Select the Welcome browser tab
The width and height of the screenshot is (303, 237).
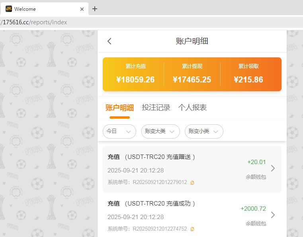pyautogui.click(x=45, y=9)
